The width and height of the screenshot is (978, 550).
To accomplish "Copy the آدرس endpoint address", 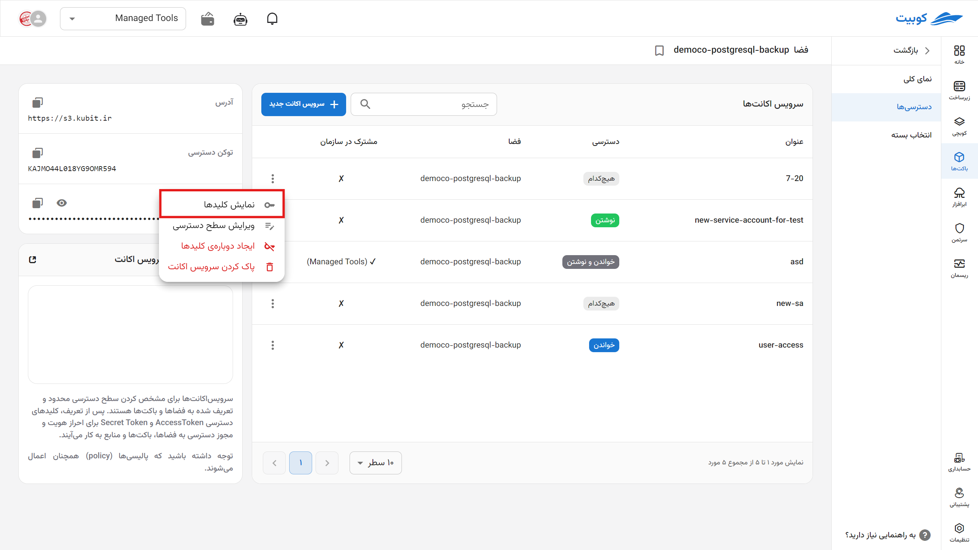I will [37, 102].
